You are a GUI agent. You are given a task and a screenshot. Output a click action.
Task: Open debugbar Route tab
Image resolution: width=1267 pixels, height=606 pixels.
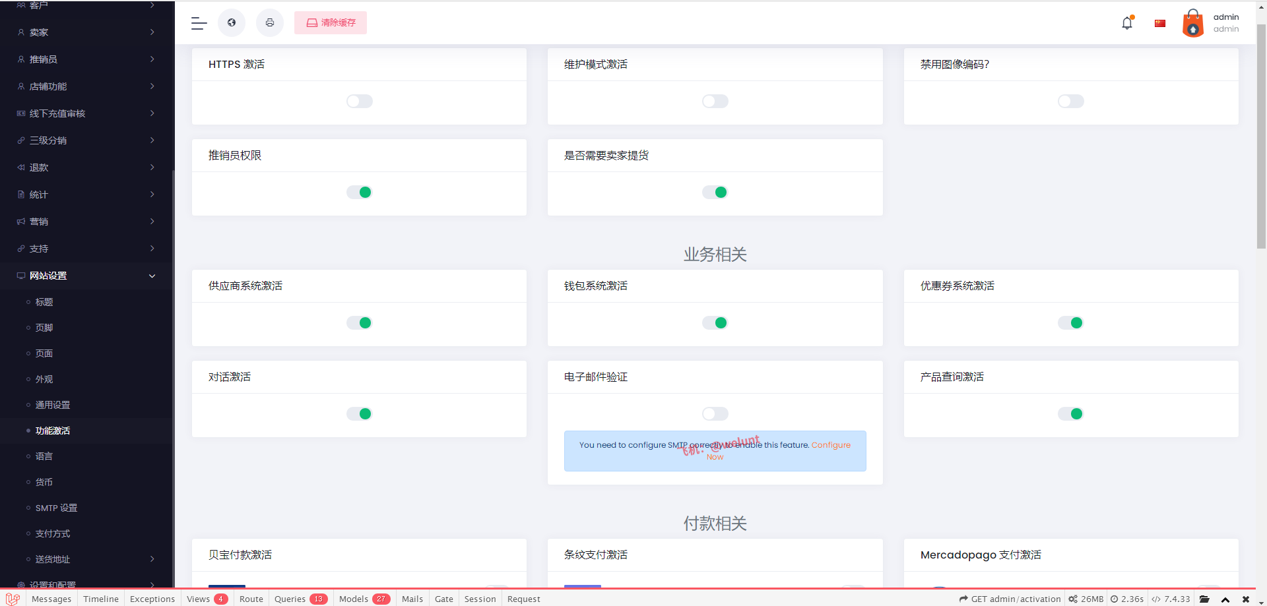251,599
